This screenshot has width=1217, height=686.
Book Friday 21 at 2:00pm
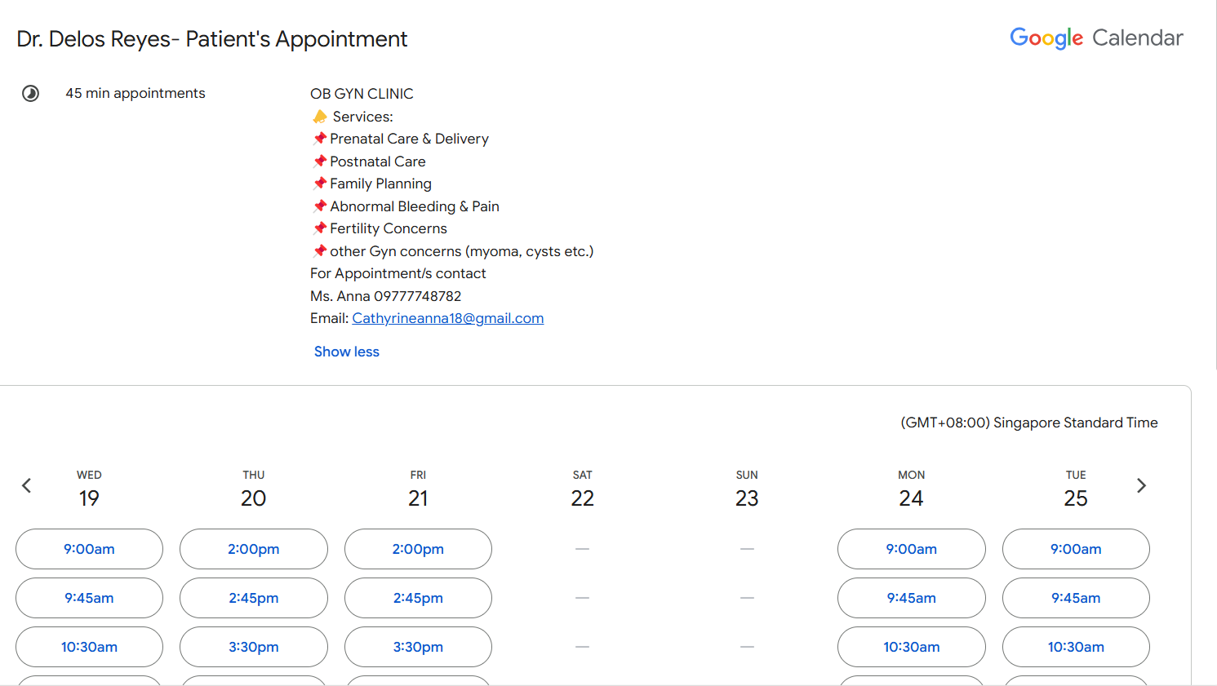(x=418, y=549)
